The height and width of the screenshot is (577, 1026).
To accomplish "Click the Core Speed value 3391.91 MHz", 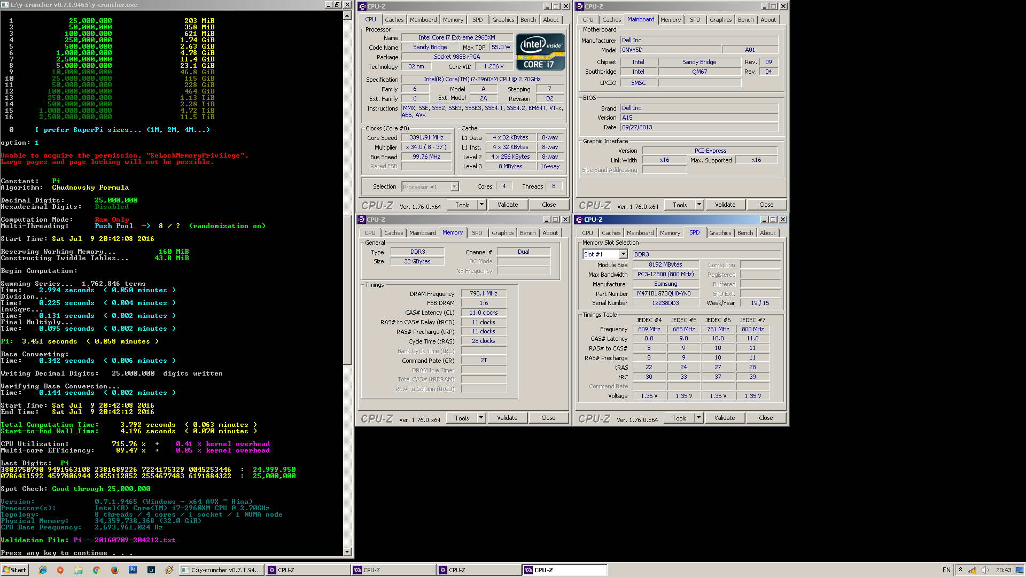I will coord(426,137).
